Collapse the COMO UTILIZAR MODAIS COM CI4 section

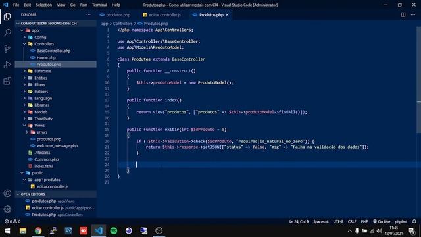pyautogui.click(x=56, y=24)
